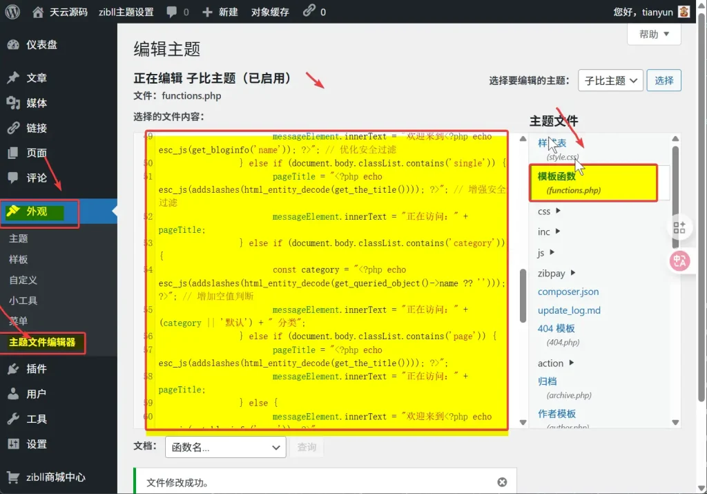The width and height of the screenshot is (707, 494).
Task: Toggle the pink input method switcher
Action: tap(681, 261)
